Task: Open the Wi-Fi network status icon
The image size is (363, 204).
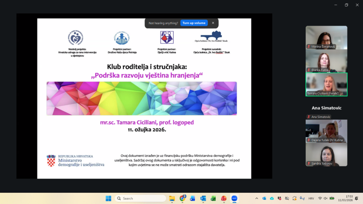Action: (320, 198)
